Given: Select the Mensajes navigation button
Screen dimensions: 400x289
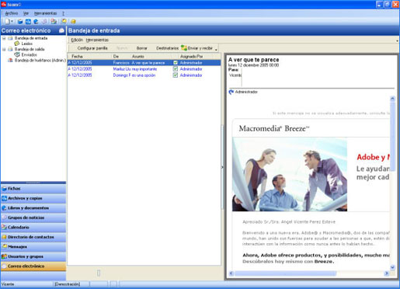Looking at the screenshot, I should point(33,247).
